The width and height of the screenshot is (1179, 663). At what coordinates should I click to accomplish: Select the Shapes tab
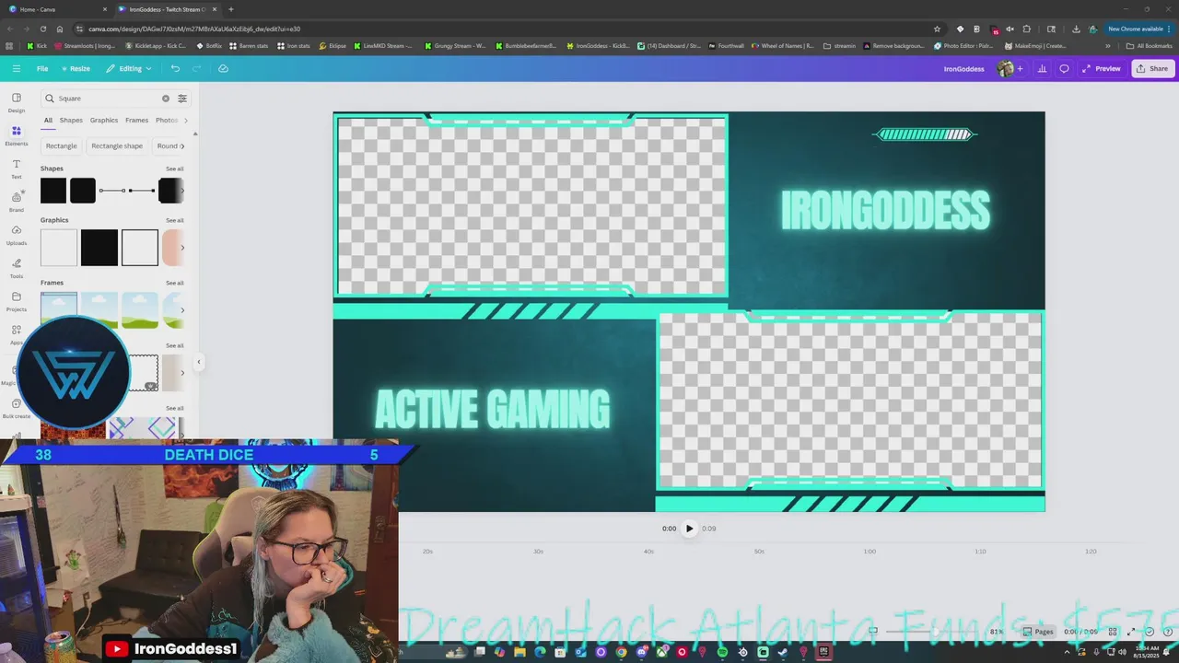point(71,121)
